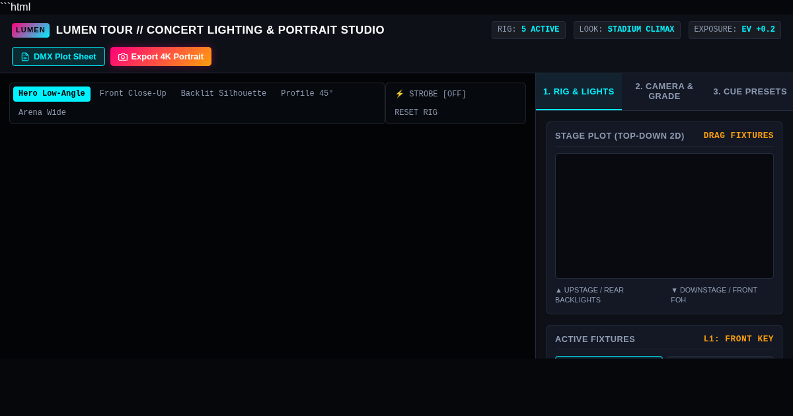Click the document icon on DMX Plot Sheet

tap(25, 57)
